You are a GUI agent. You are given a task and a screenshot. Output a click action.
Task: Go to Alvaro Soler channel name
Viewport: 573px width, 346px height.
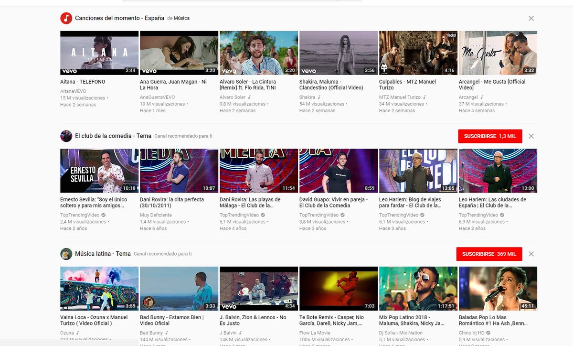pos(233,97)
